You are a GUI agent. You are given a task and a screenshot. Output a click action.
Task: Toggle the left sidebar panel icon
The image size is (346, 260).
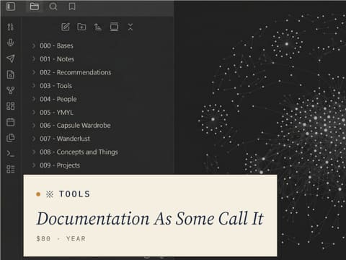pos(10,6)
